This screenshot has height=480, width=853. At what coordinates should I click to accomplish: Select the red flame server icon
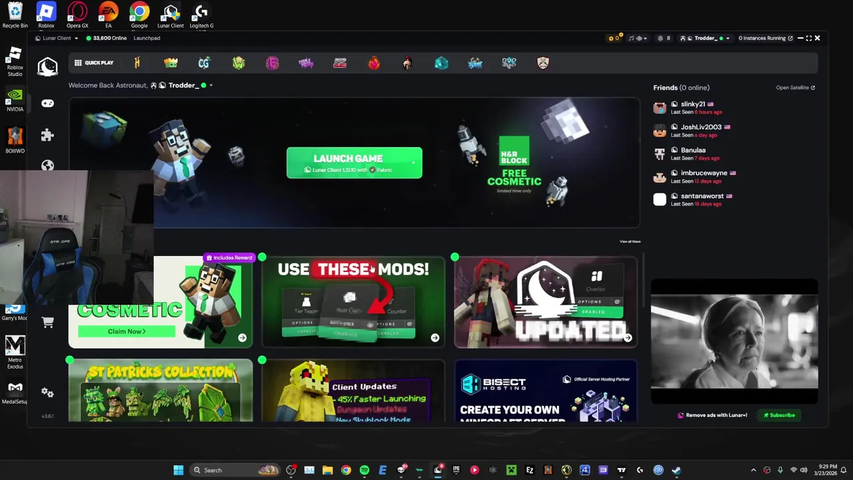coord(374,63)
